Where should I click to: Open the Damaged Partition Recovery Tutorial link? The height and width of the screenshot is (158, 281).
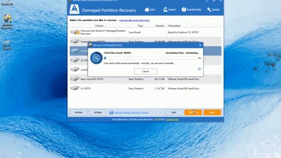tap(131, 112)
